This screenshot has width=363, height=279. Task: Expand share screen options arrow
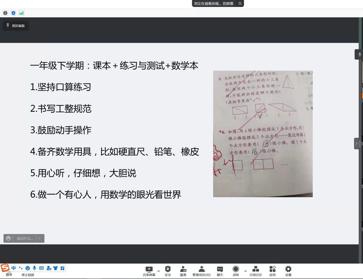click(158, 271)
